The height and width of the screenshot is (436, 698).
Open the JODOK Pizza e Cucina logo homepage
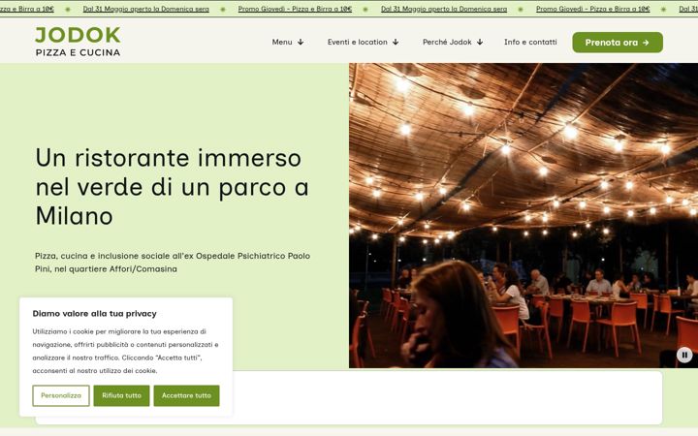click(78, 42)
